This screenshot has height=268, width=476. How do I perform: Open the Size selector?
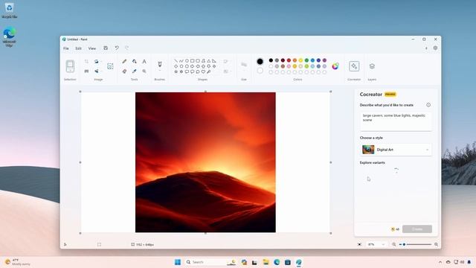[244, 65]
